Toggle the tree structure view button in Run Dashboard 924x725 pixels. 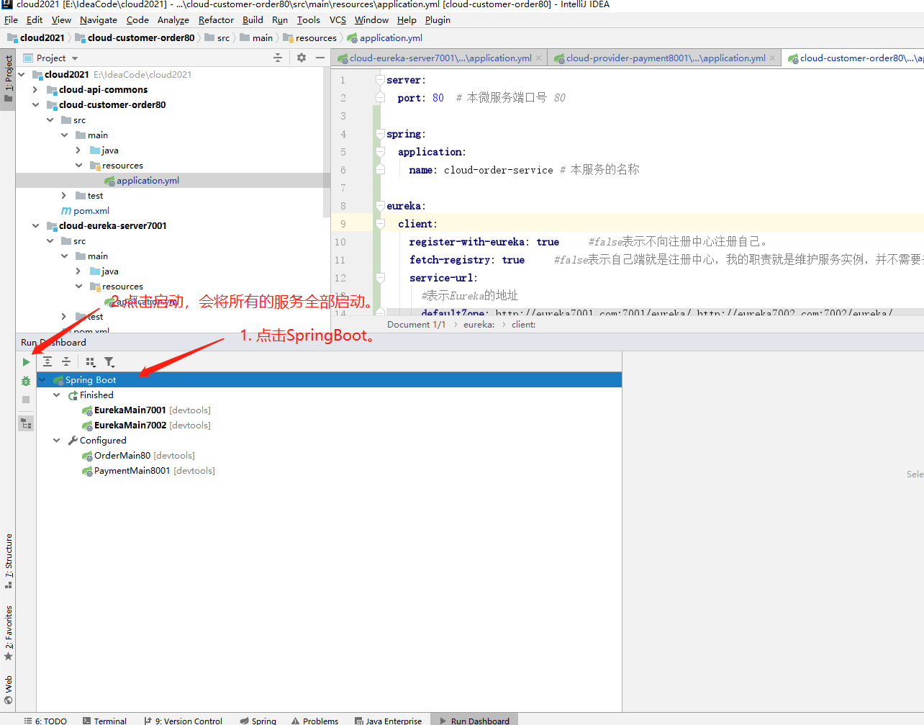pyautogui.click(x=26, y=423)
